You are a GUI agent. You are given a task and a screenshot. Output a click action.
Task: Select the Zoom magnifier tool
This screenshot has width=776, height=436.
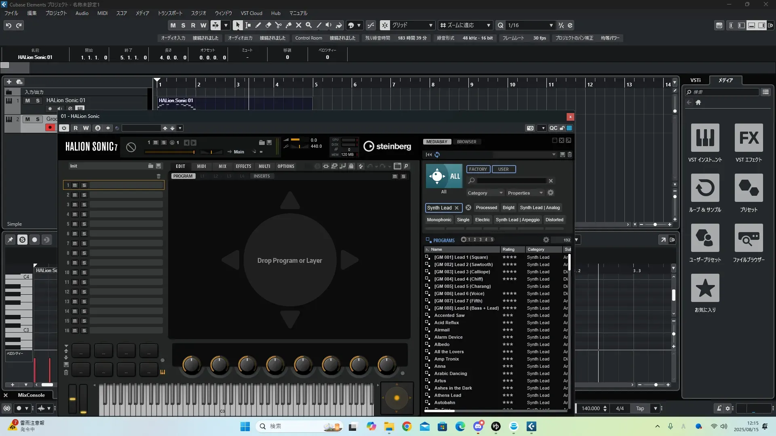click(309, 25)
